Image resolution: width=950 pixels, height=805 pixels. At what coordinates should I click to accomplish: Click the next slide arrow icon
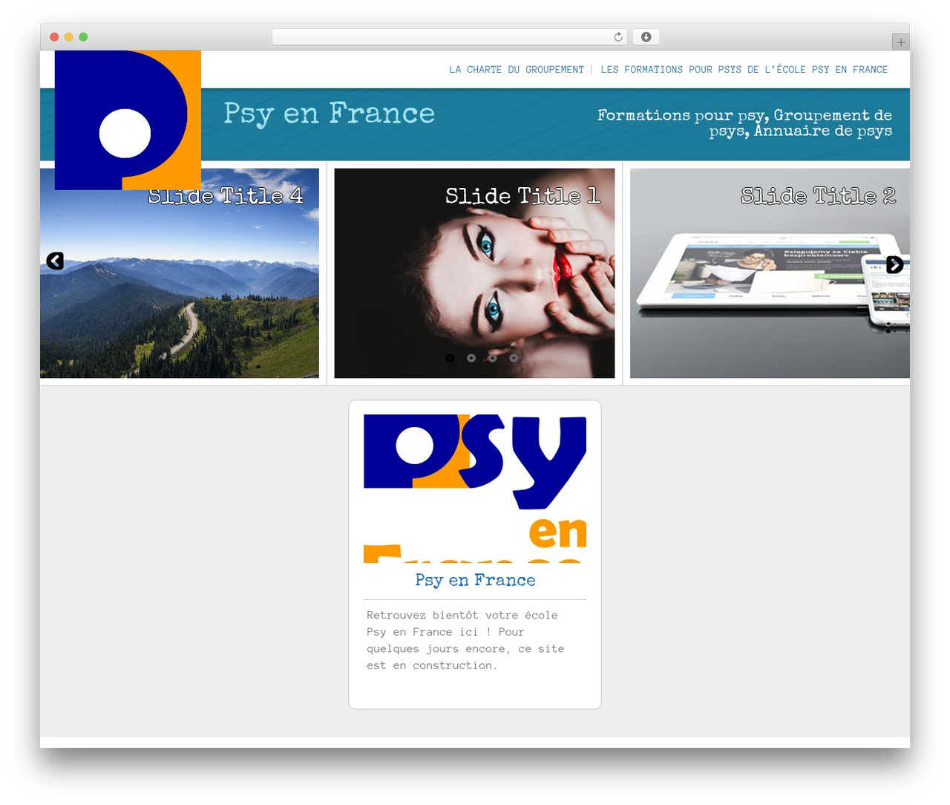tap(894, 264)
